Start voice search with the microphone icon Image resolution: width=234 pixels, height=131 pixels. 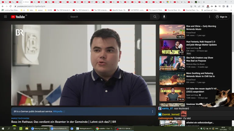164,17
